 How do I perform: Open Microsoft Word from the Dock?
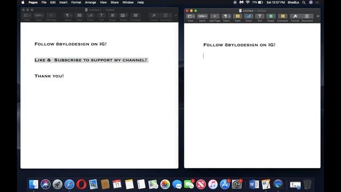pyautogui.click(x=254, y=185)
